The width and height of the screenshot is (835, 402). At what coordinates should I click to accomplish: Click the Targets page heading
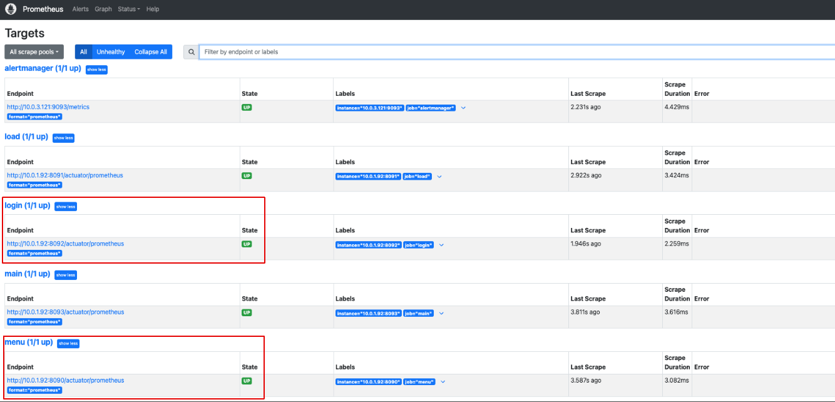click(25, 33)
